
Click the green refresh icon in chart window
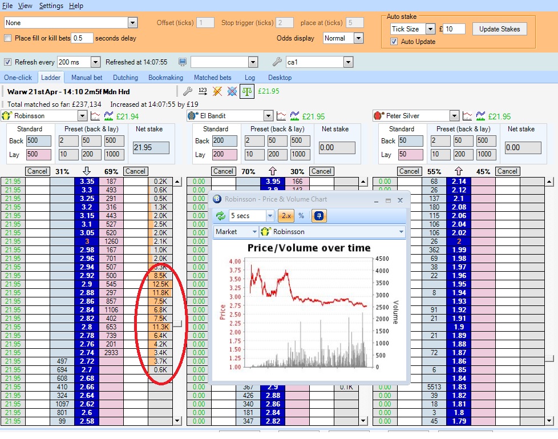[x=220, y=216]
